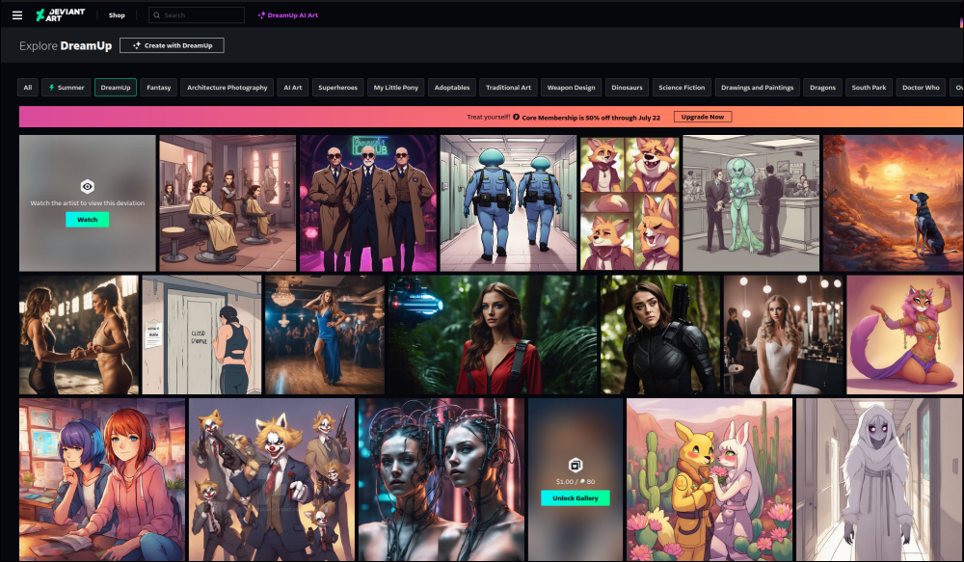Viewport: 964px width, 562px height.
Task: Select the Fantasy topic tab
Action: 159,88
